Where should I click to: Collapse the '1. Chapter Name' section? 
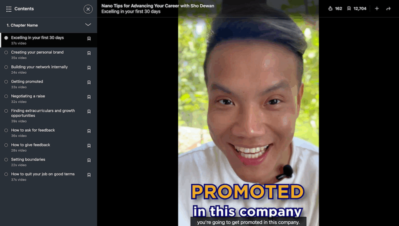pos(88,25)
